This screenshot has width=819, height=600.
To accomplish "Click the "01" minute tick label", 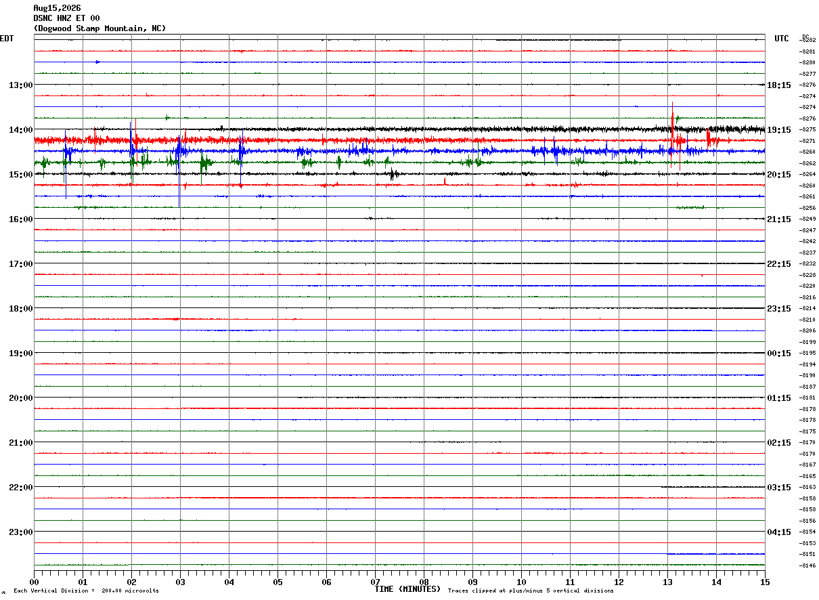I will coord(83,582).
